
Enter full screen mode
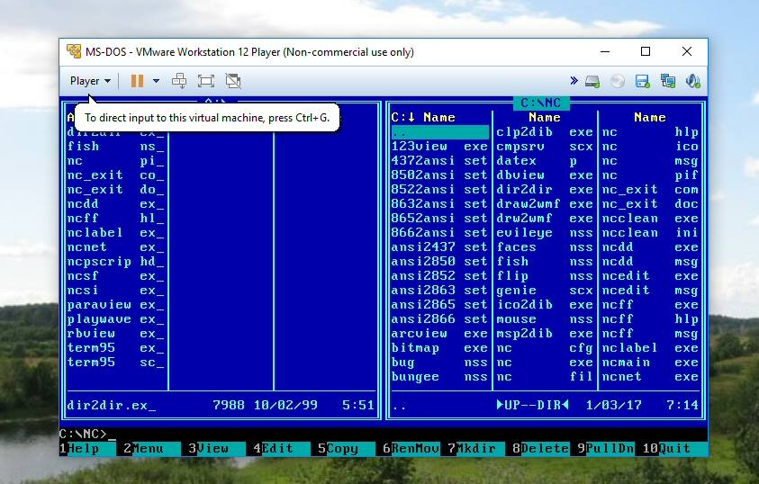click(206, 81)
